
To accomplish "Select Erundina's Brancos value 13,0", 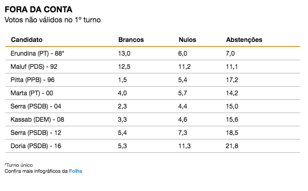I will [124, 53].
